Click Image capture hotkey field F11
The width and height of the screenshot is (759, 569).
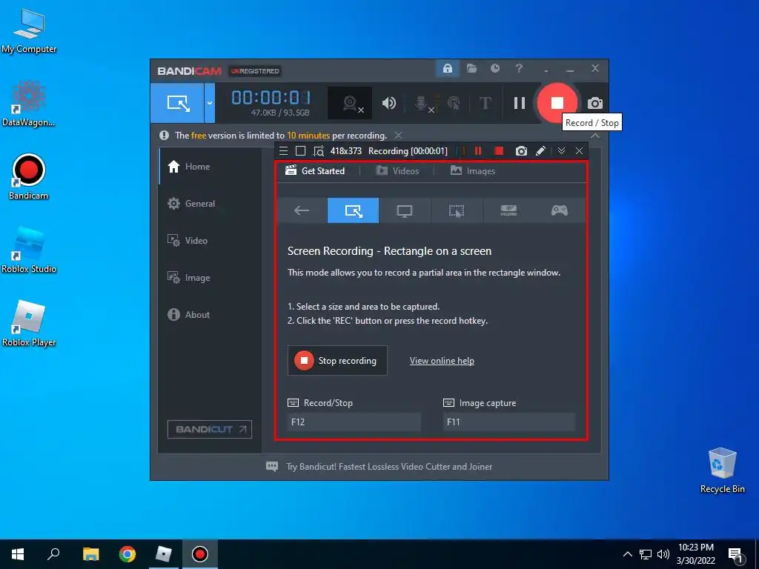[x=509, y=422]
